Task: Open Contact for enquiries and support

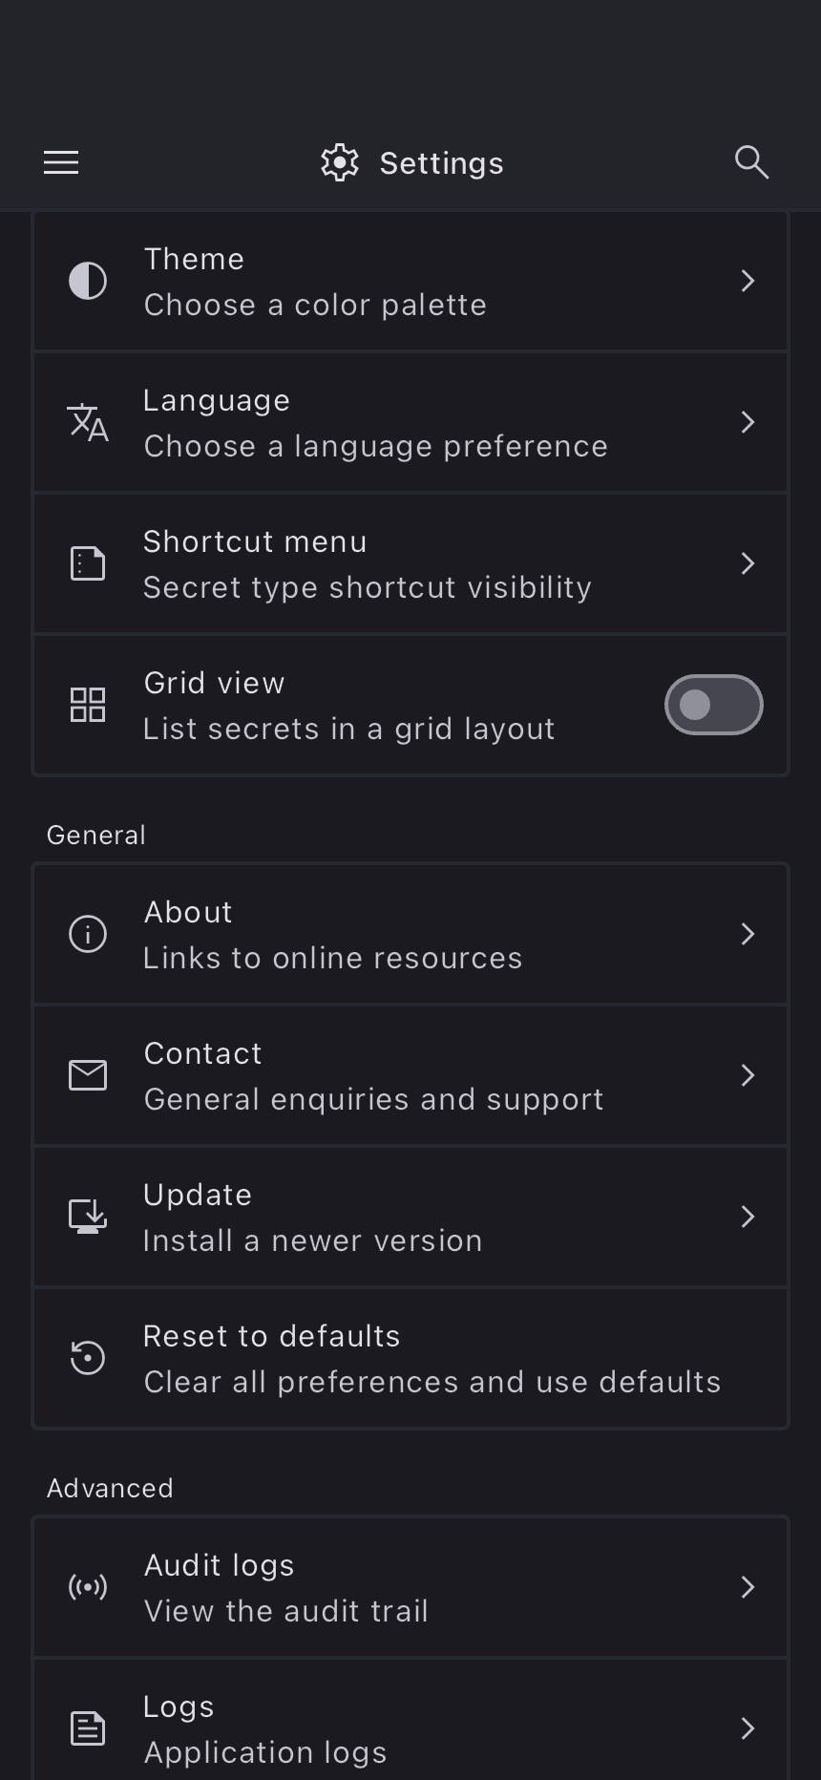Action: [x=410, y=1075]
